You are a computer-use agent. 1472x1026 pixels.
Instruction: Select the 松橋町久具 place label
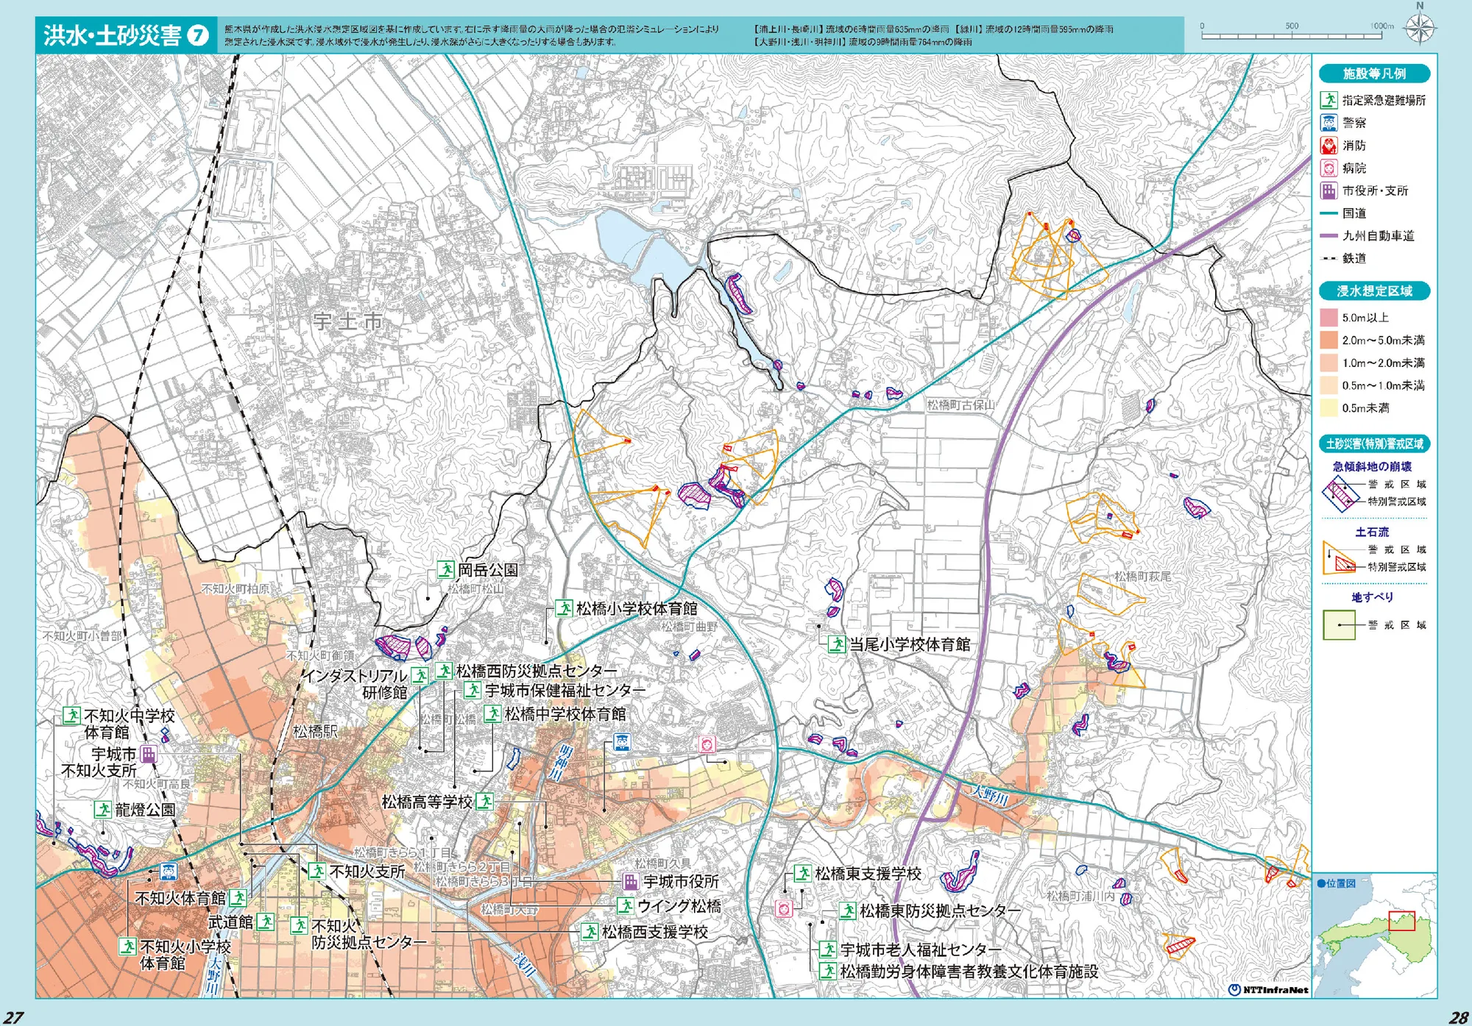click(663, 863)
